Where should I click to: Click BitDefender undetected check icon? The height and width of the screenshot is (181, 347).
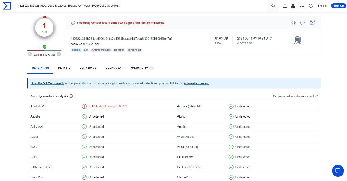[231, 157]
